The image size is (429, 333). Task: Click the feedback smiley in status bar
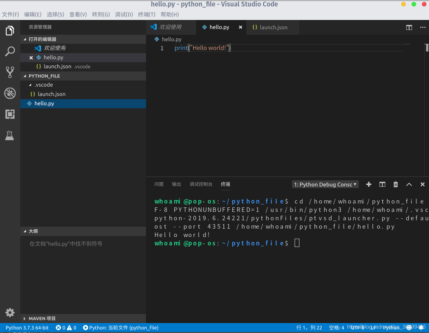[x=409, y=327]
